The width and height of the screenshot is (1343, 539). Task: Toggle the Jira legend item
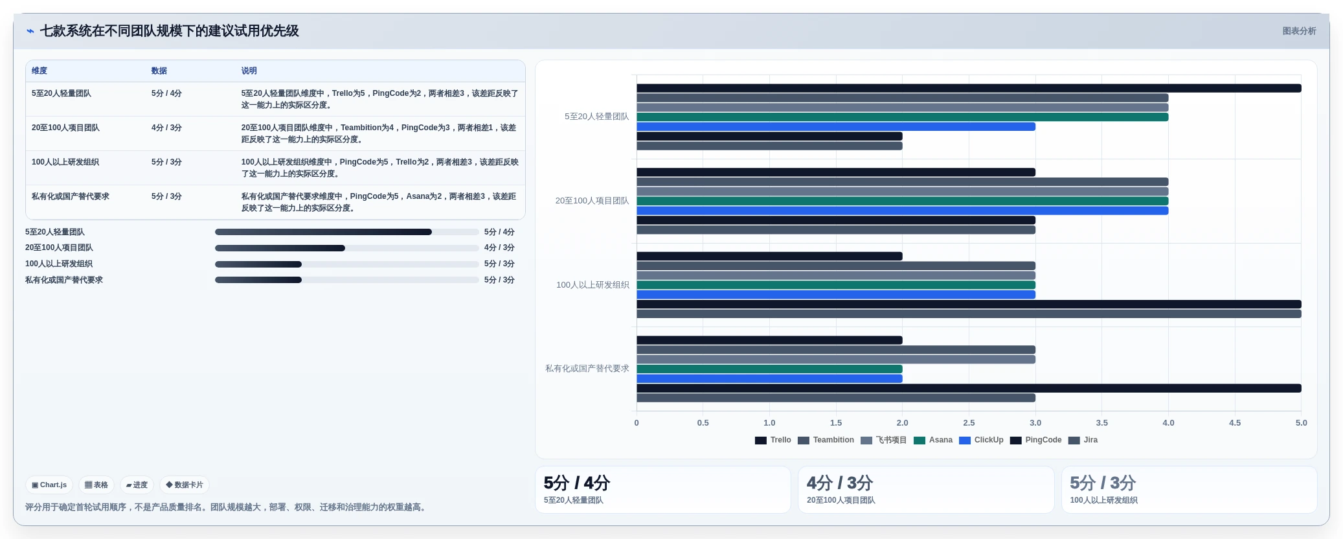click(1083, 440)
